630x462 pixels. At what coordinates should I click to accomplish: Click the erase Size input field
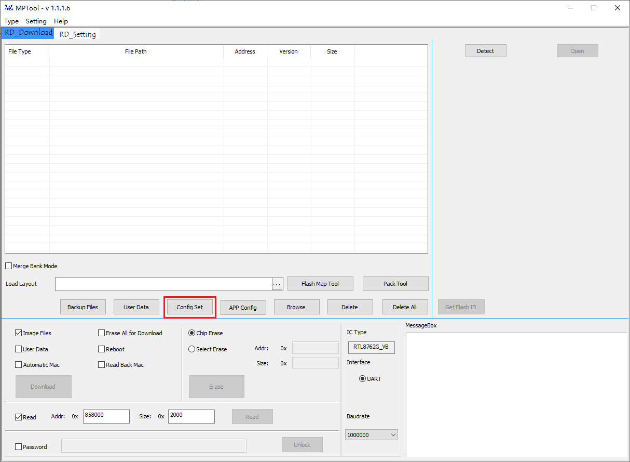tap(316, 363)
